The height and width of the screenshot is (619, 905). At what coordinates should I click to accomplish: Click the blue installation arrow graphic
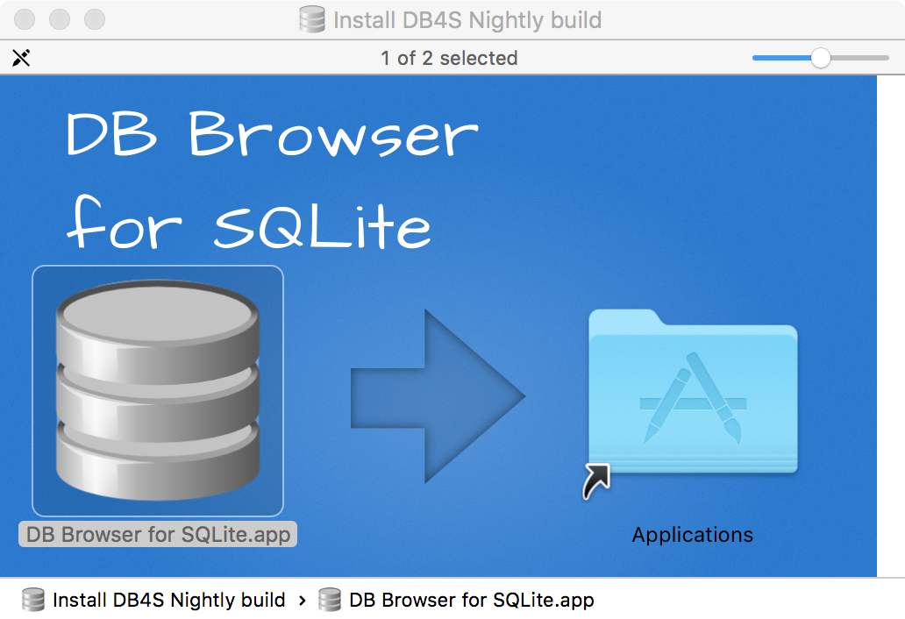pyautogui.click(x=438, y=395)
